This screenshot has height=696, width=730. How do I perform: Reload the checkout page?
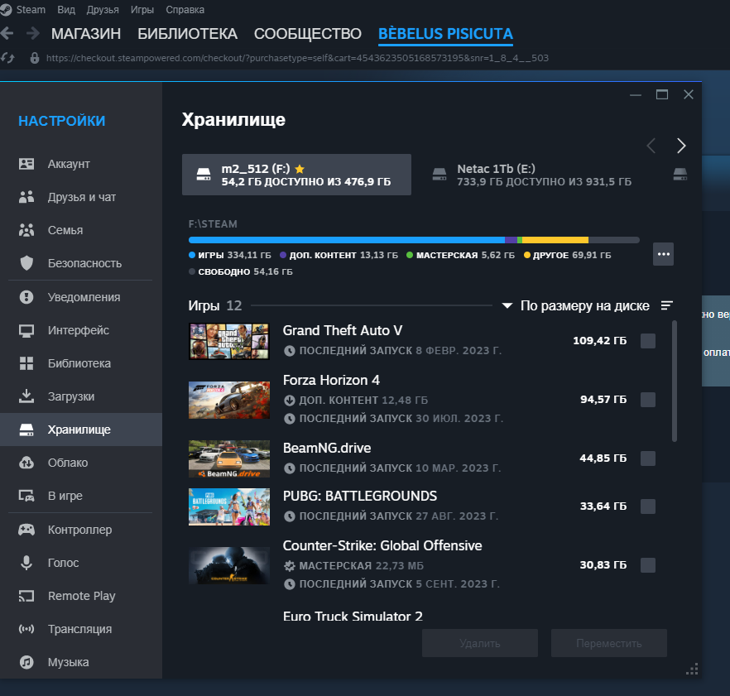7,58
